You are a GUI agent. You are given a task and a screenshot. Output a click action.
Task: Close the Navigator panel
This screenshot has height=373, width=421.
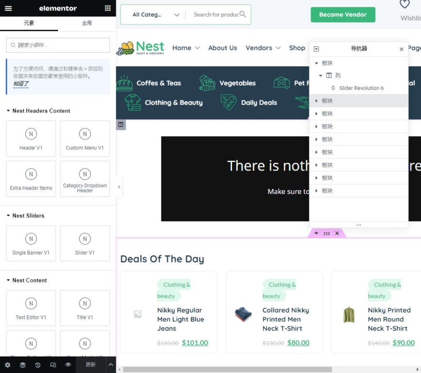click(402, 49)
